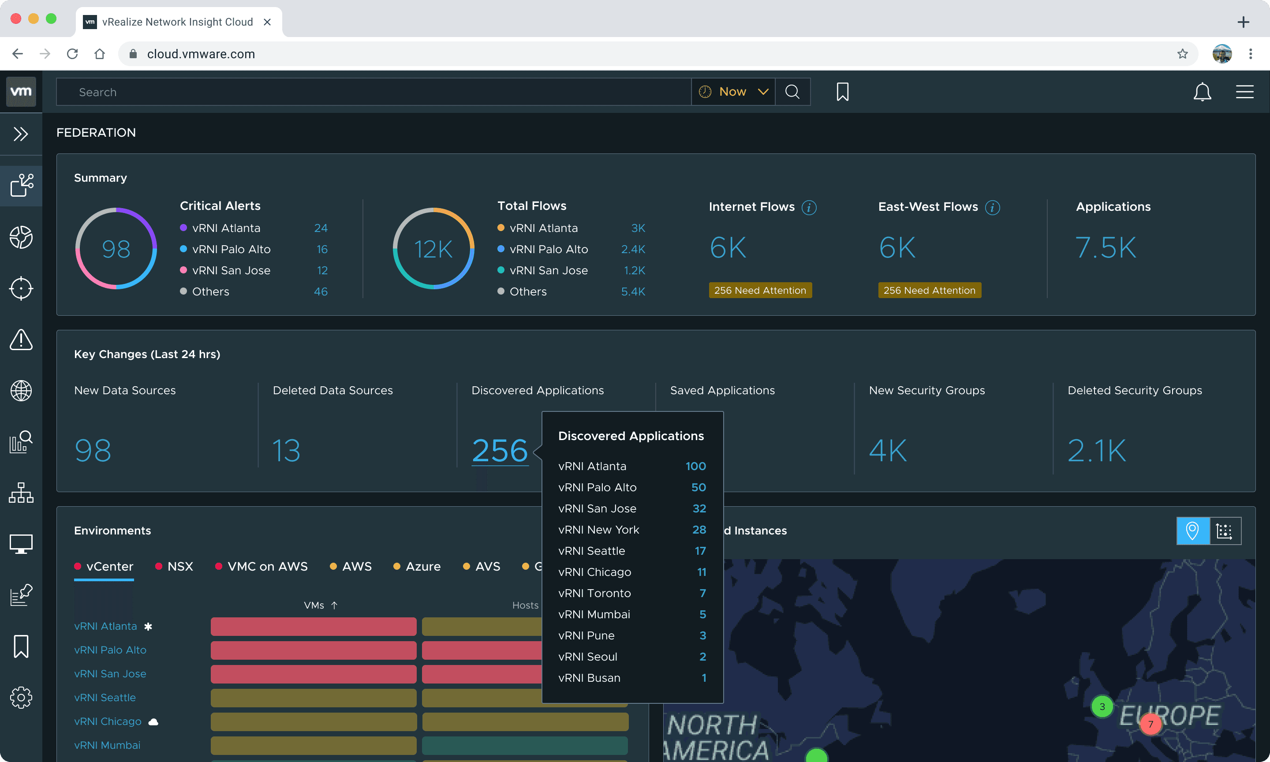Click vRNI Busan row in popup
1270x762 pixels.
pos(632,678)
